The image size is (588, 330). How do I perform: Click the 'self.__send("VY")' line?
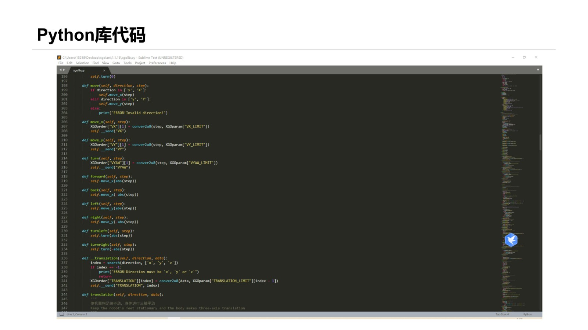(x=108, y=149)
